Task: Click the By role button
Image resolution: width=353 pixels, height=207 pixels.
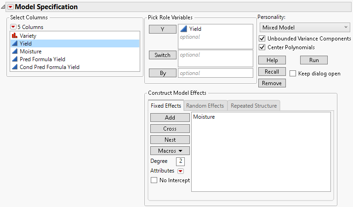Action: point(163,73)
